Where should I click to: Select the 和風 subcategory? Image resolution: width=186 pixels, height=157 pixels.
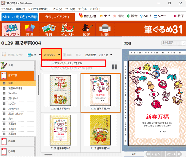18,83
